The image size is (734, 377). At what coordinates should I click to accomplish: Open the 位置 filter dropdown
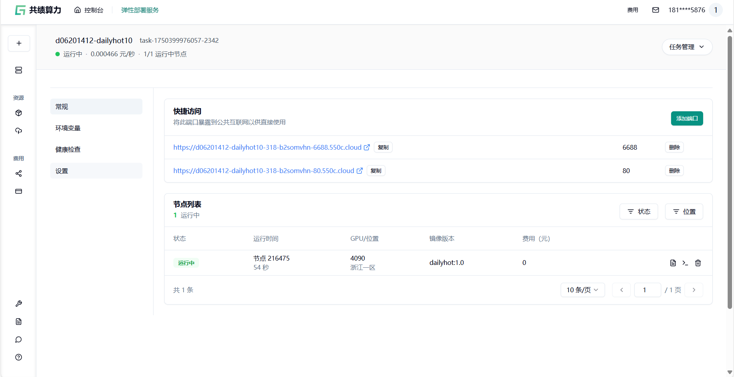point(684,211)
